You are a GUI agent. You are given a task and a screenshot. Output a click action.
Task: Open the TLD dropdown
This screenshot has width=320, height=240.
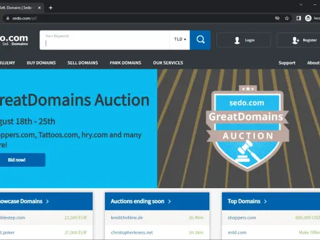(180, 39)
